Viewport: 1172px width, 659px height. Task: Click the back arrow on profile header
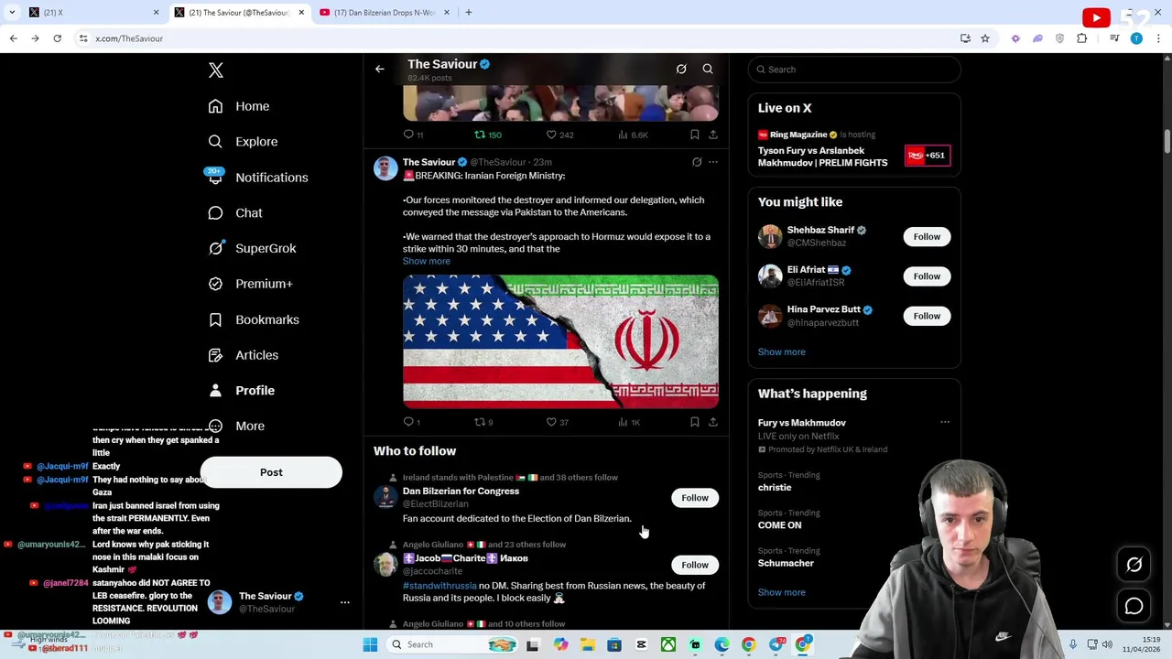pyautogui.click(x=380, y=69)
